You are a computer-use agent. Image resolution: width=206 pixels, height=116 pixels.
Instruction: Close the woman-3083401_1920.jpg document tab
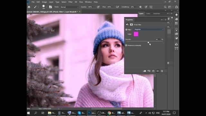click(x=80, y=12)
